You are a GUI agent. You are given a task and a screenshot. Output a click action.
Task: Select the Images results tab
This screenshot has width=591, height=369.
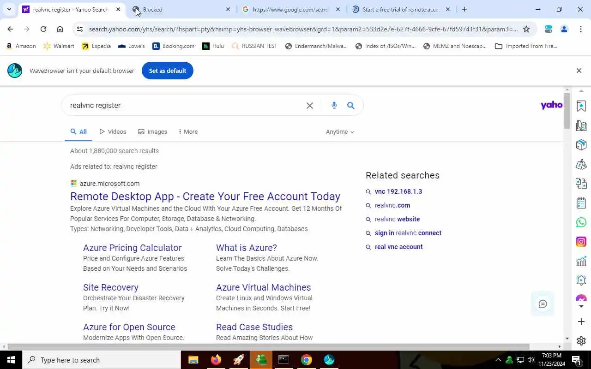pos(152,132)
